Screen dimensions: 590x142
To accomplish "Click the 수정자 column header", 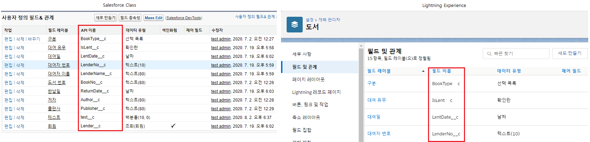I will click(x=217, y=30).
